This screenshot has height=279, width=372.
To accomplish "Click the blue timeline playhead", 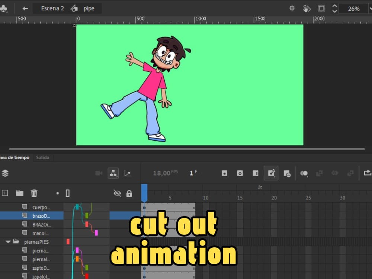I will (144, 193).
